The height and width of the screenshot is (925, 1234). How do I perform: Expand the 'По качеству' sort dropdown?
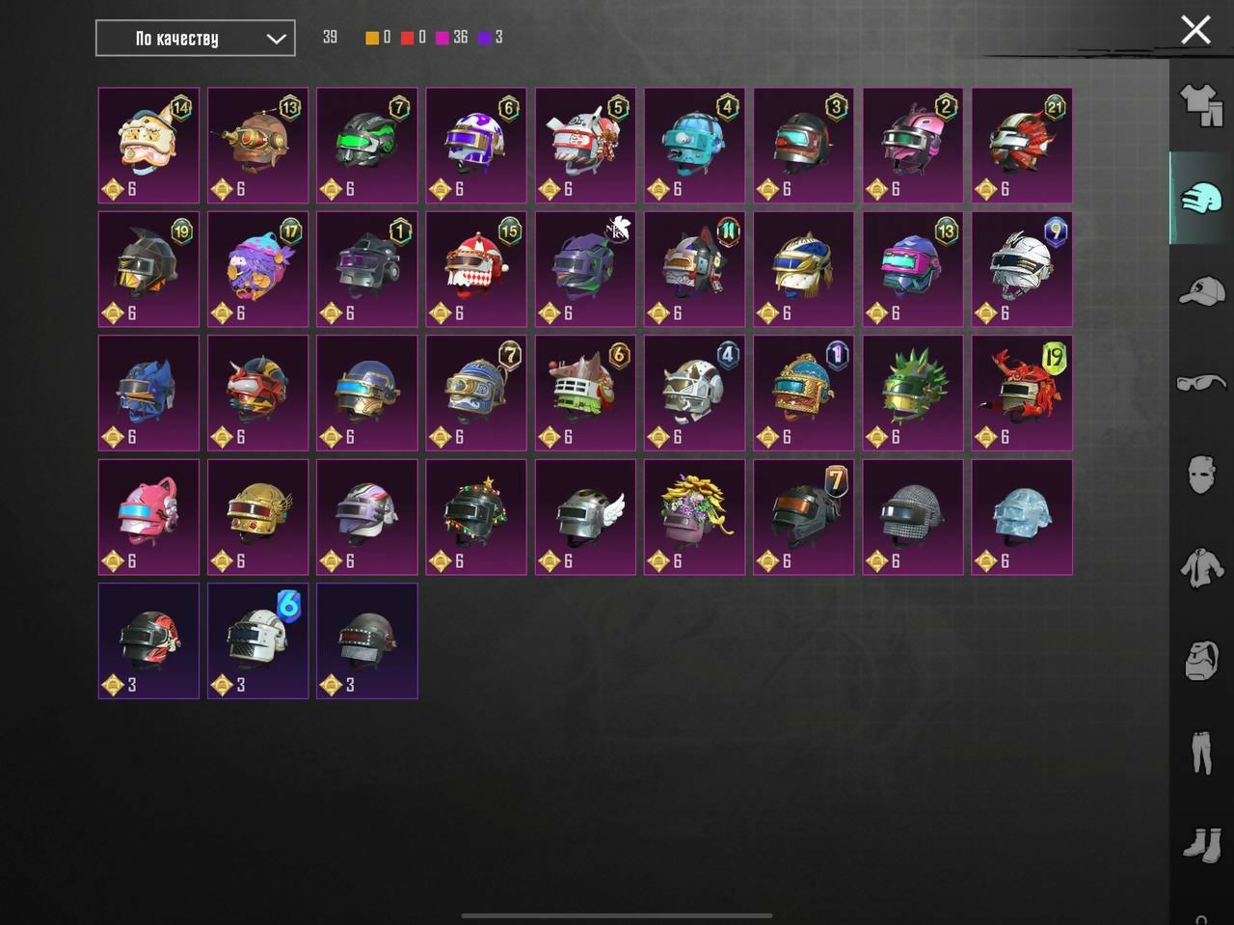point(196,39)
